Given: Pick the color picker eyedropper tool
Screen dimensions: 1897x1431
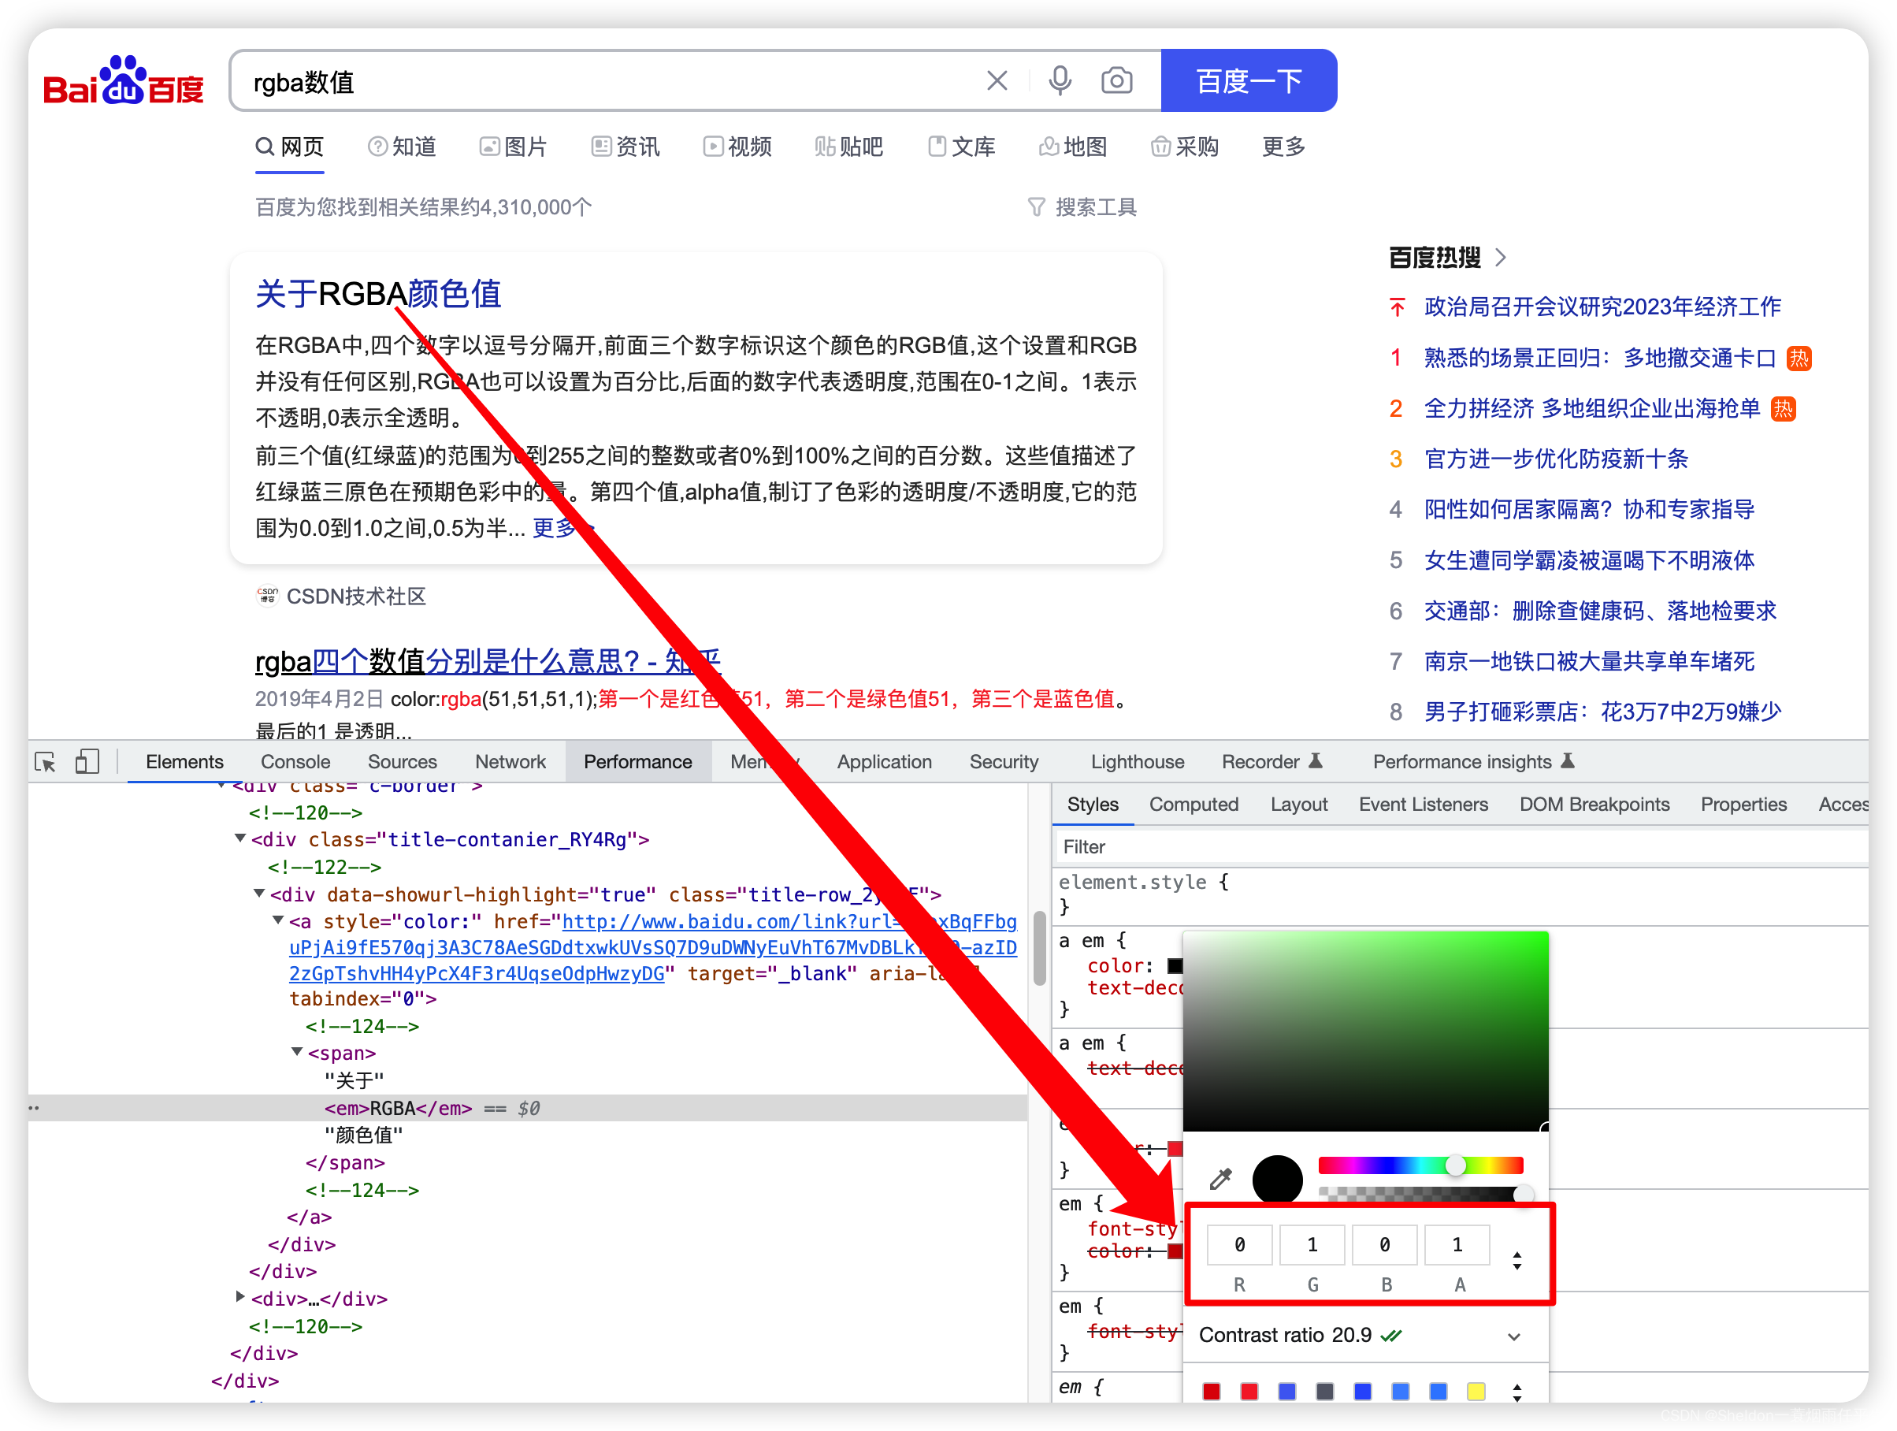Looking at the screenshot, I should (1220, 1179).
